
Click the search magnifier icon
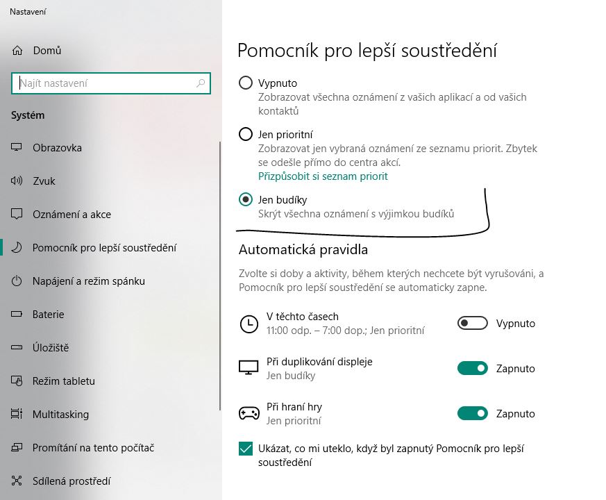[201, 83]
